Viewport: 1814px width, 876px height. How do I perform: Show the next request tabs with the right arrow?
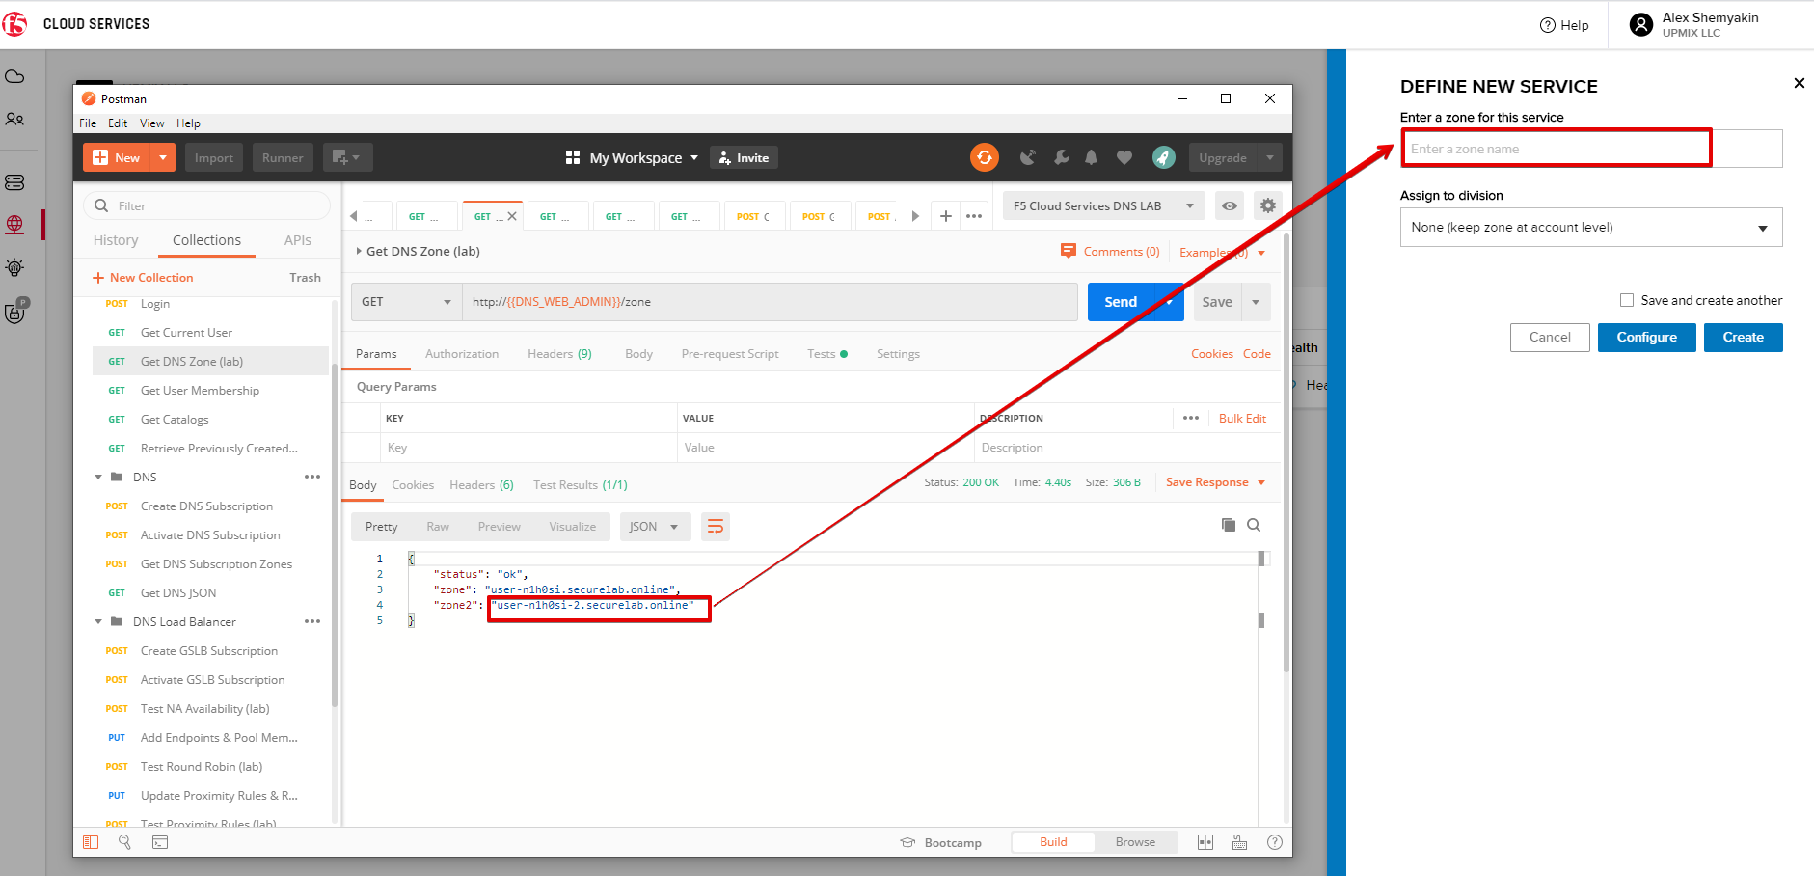pos(915,216)
